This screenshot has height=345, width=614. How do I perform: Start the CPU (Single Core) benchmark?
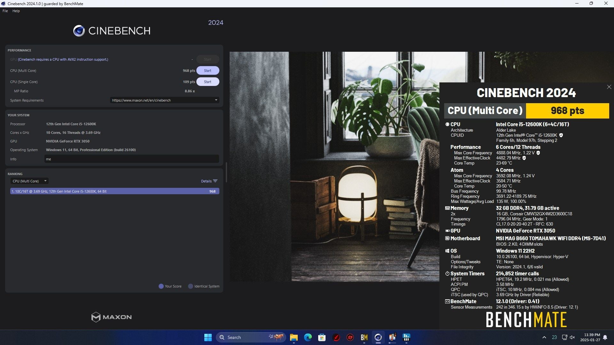point(208,82)
